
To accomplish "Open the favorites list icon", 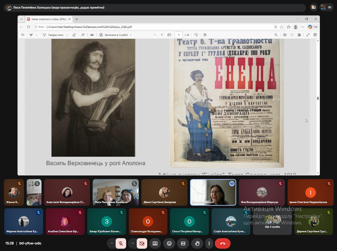I will pyautogui.click(x=289, y=27).
